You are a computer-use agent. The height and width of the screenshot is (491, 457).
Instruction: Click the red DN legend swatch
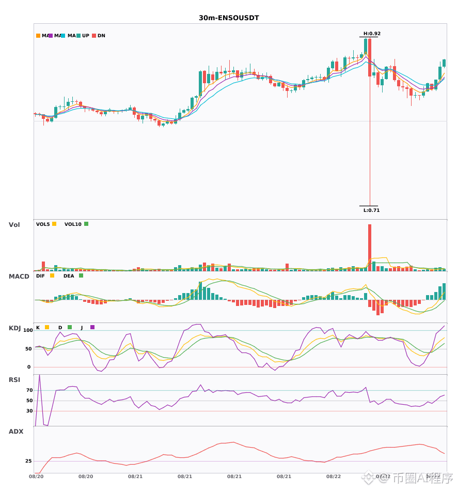tap(94, 36)
